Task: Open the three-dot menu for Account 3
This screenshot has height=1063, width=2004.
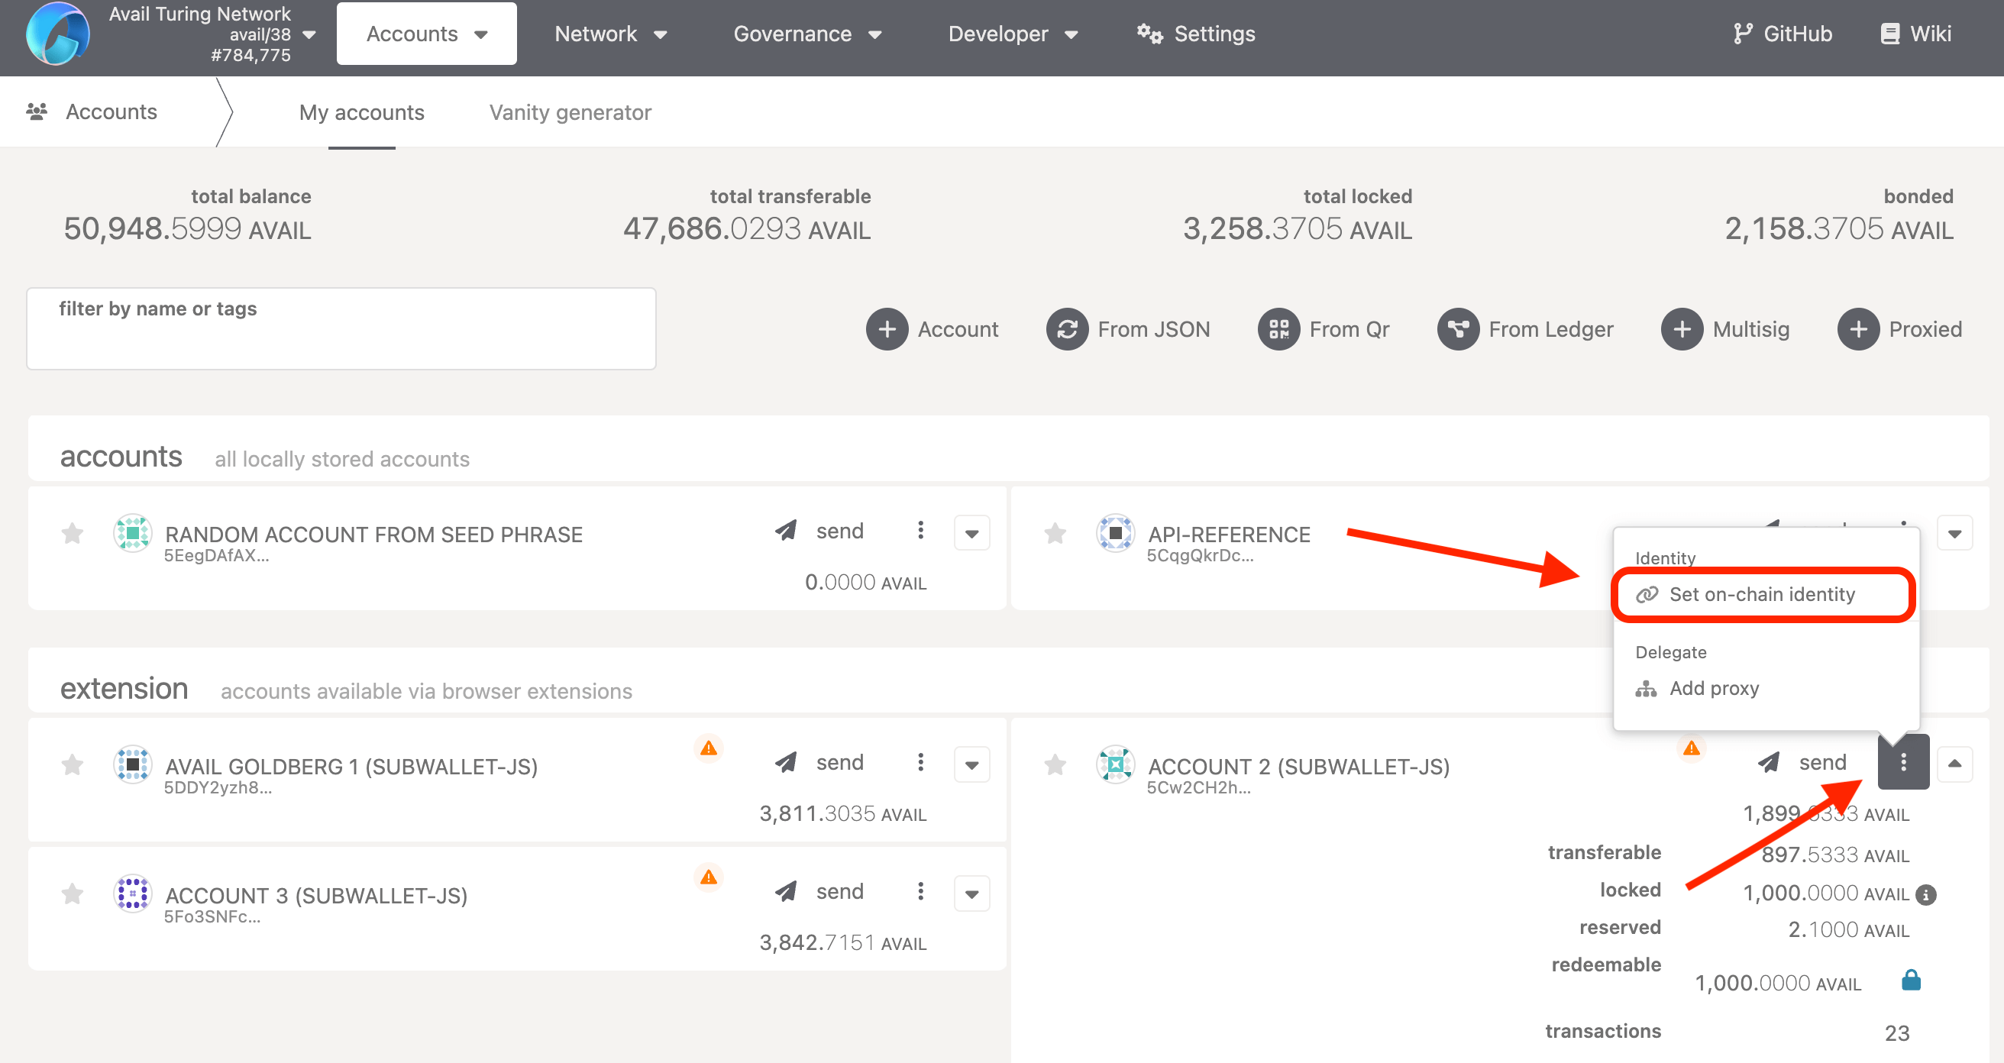Action: click(x=920, y=891)
